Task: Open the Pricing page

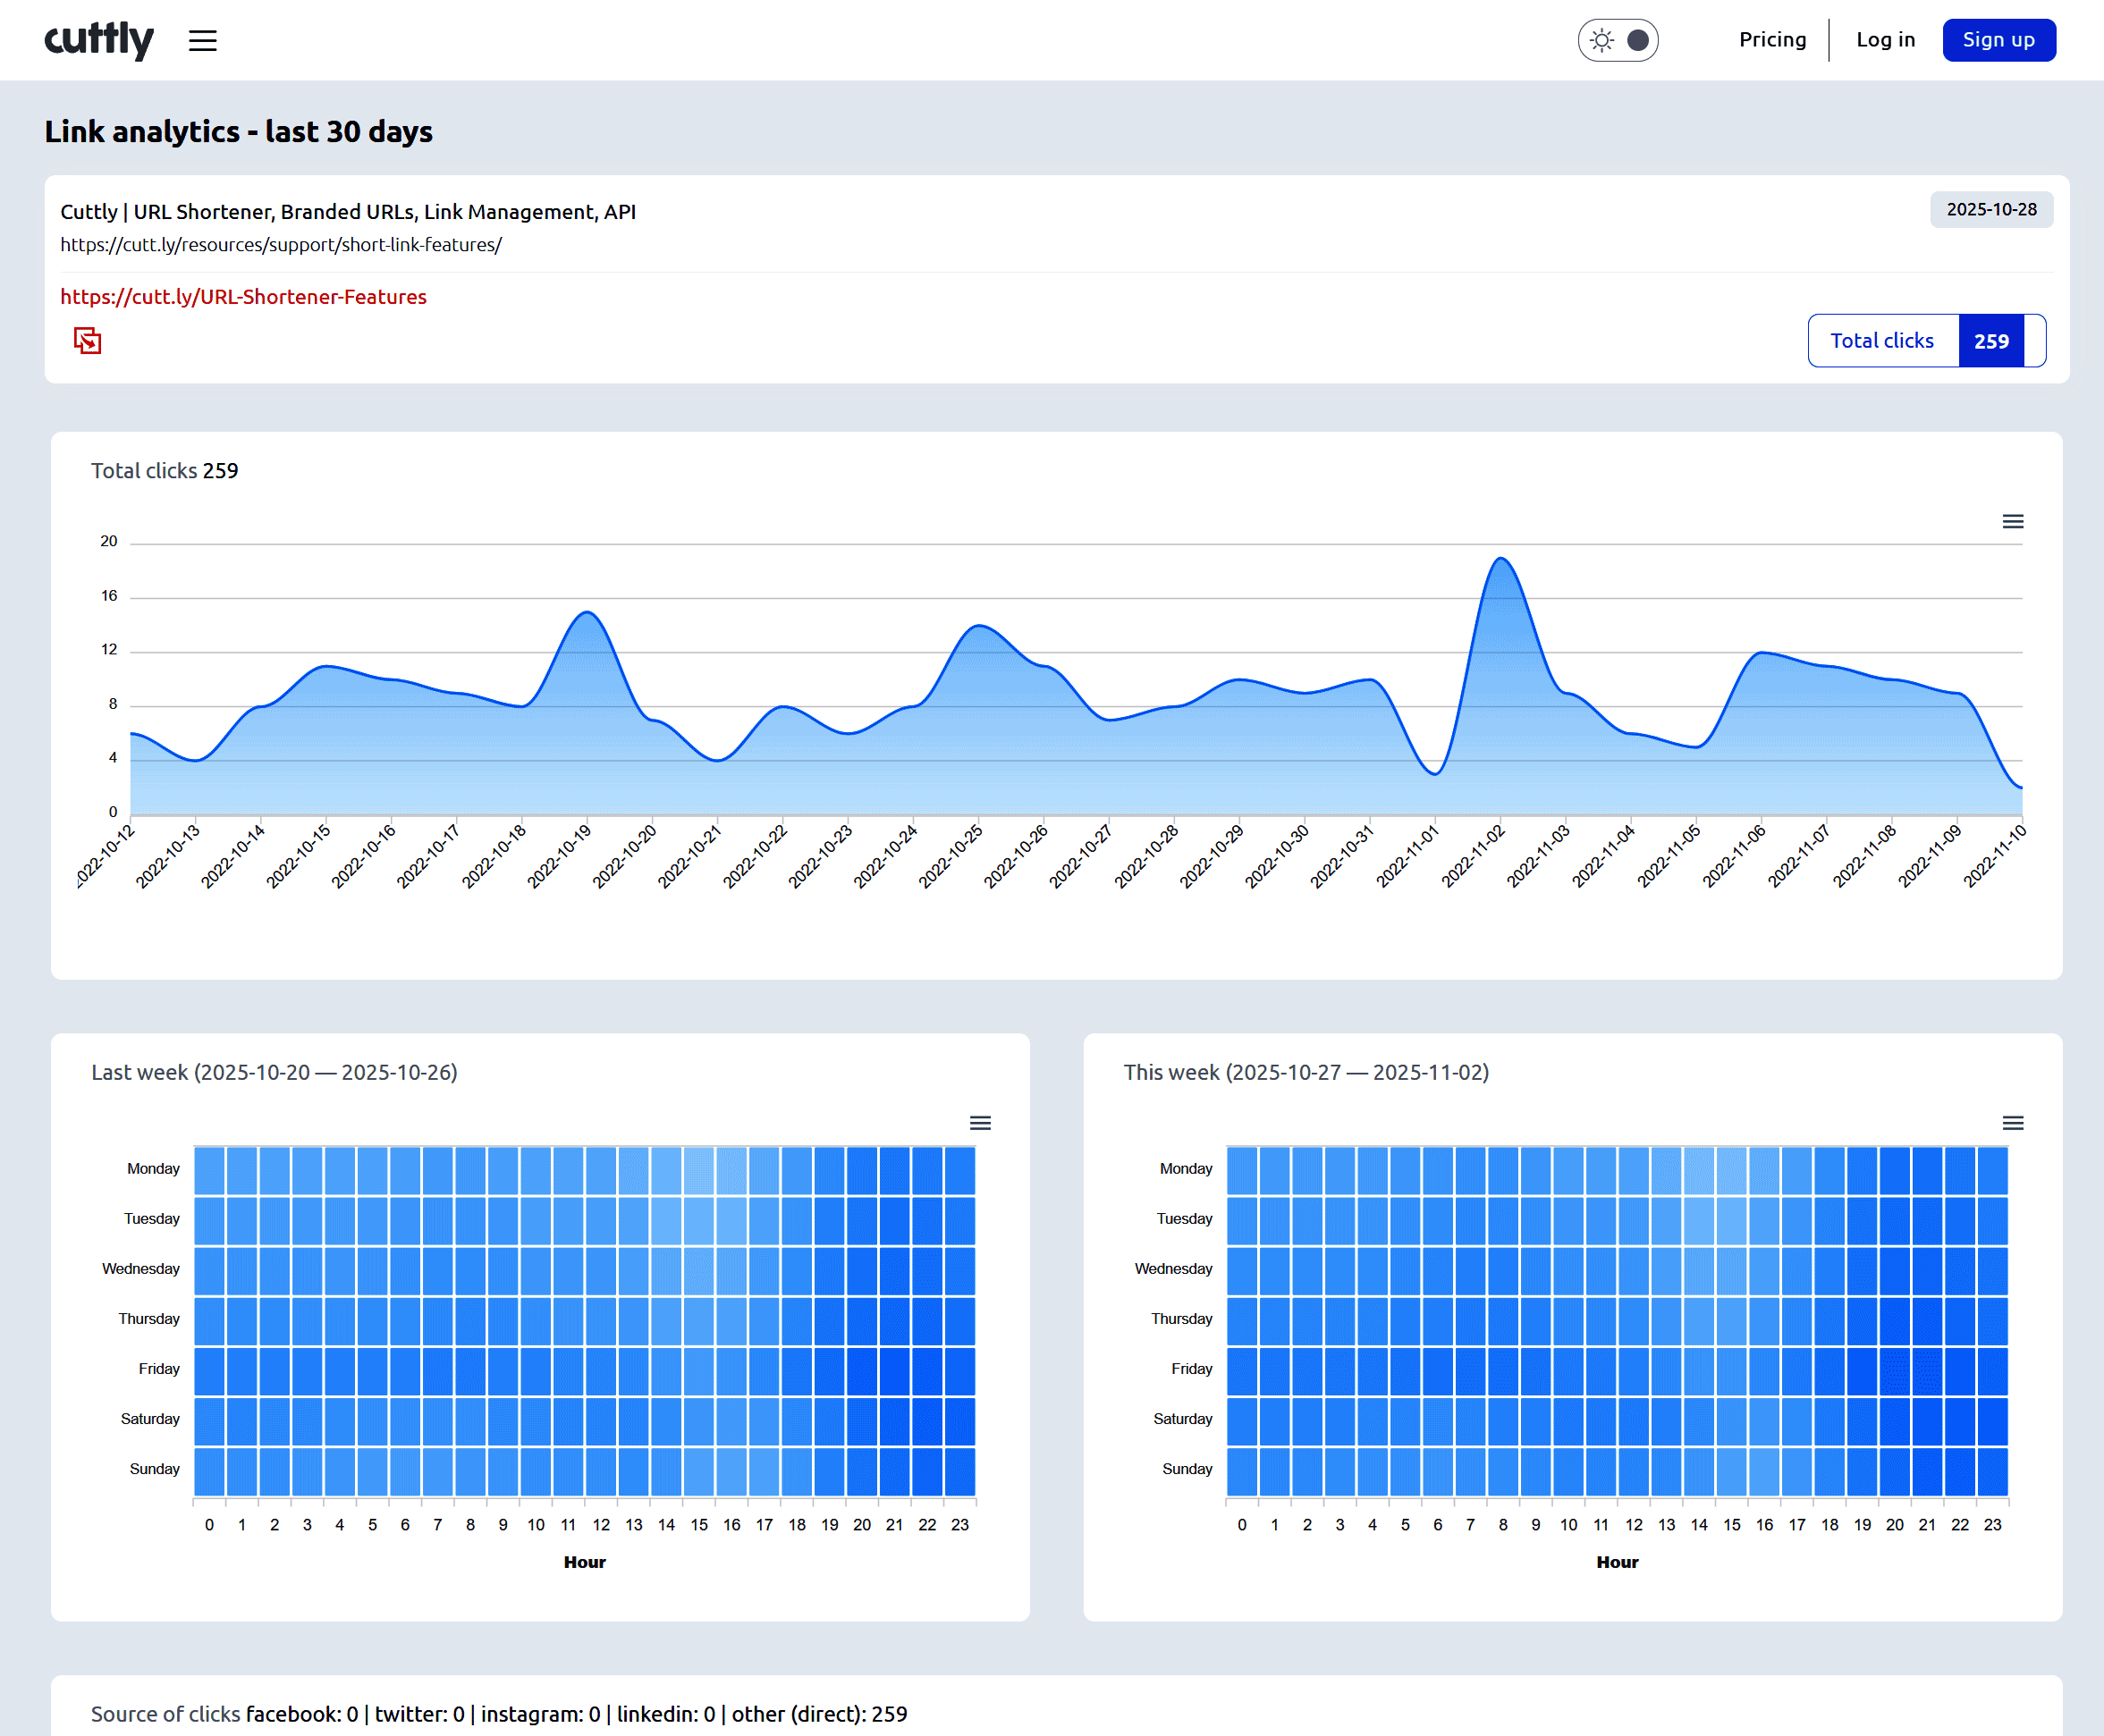Action: tap(1772, 40)
